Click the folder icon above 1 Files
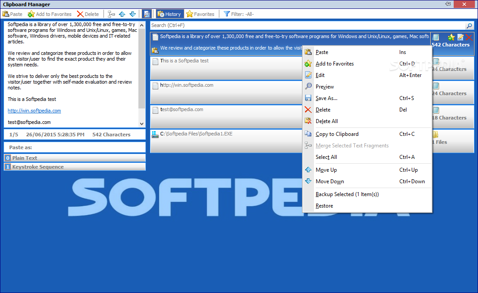This screenshot has height=293, width=478. click(x=435, y=134)
